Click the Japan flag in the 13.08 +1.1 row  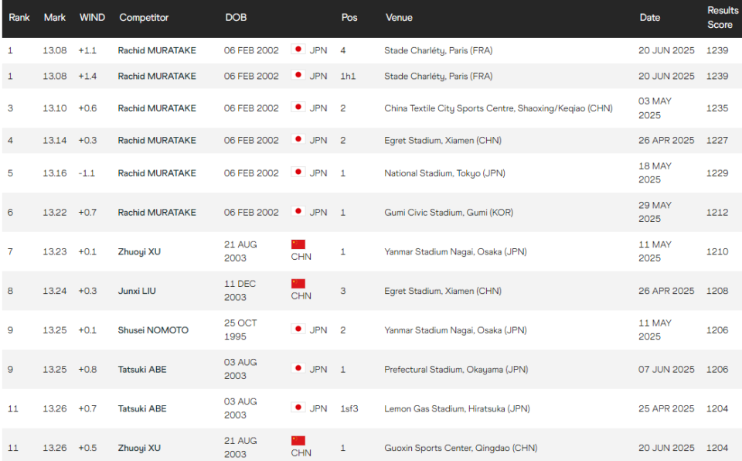click(x=298, y=50)
